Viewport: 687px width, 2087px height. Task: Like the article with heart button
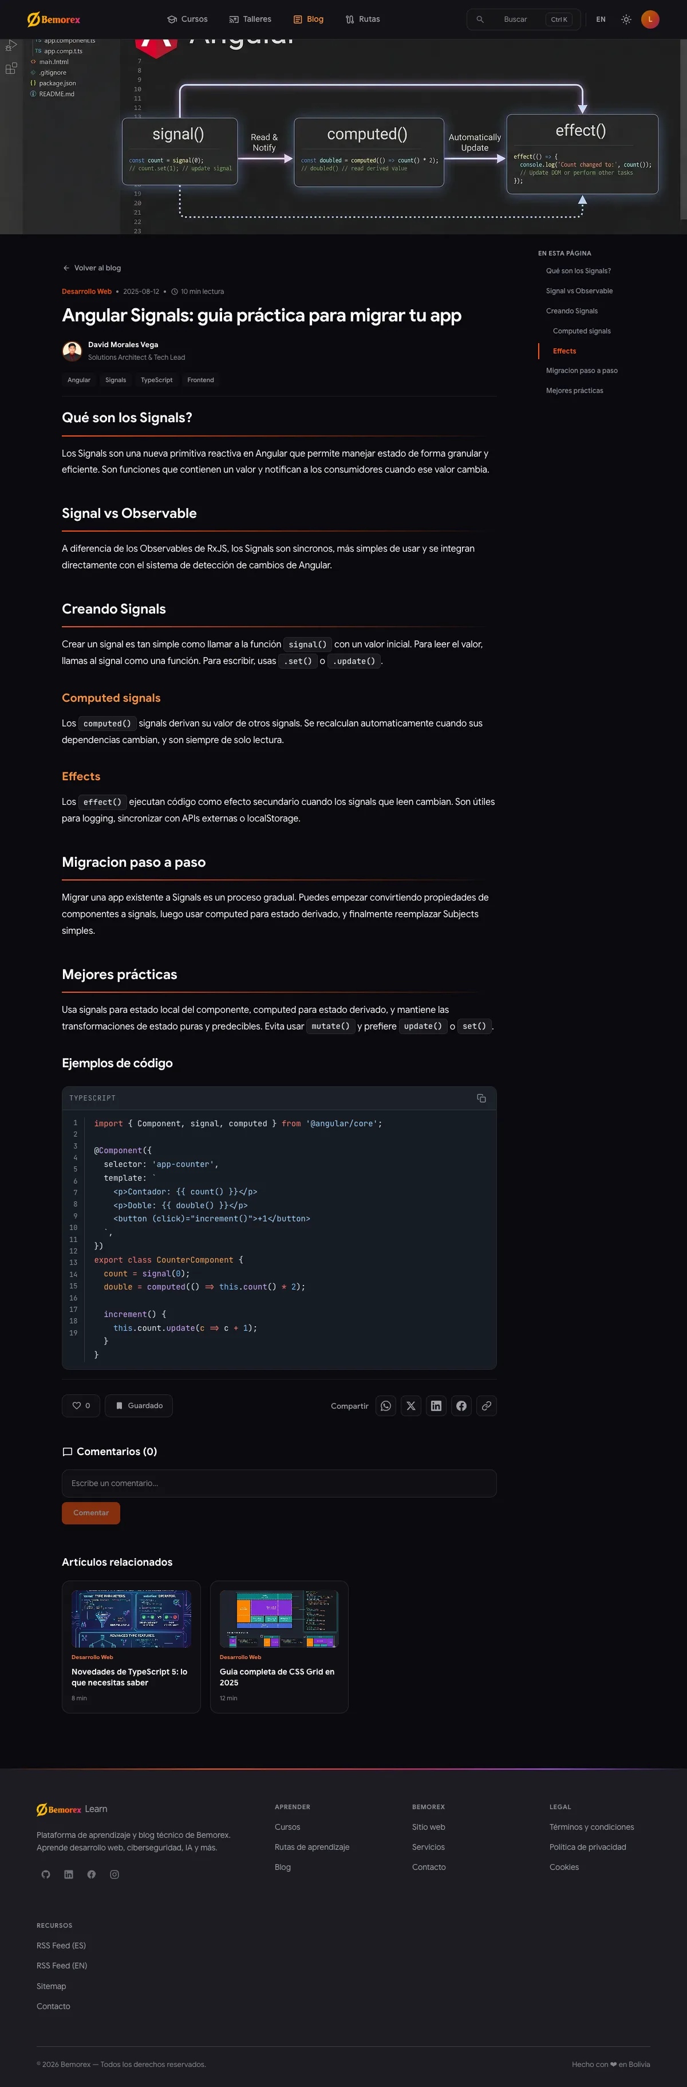click(81, 1406)
